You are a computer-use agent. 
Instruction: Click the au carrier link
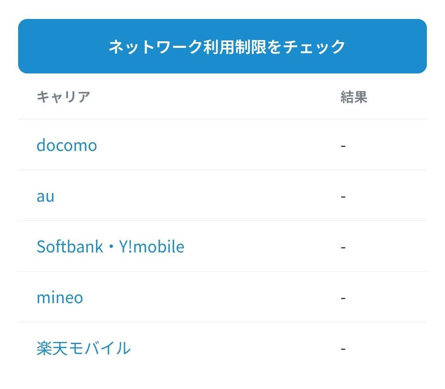(45, 196)
